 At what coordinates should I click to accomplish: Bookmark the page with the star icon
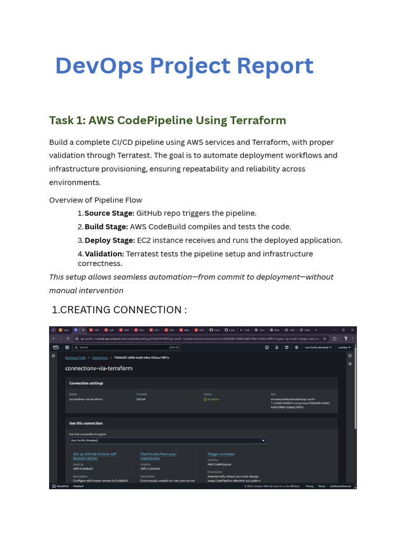[325, 339]
